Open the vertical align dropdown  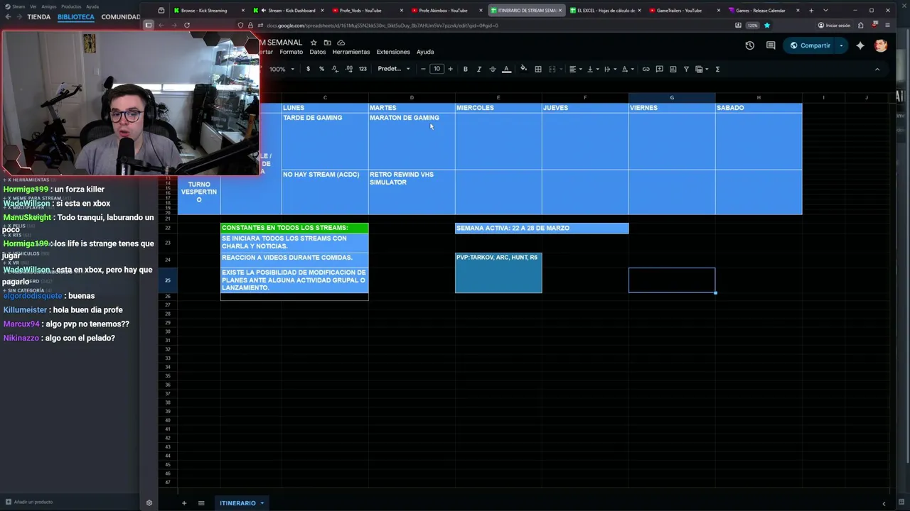pos(592,69)
